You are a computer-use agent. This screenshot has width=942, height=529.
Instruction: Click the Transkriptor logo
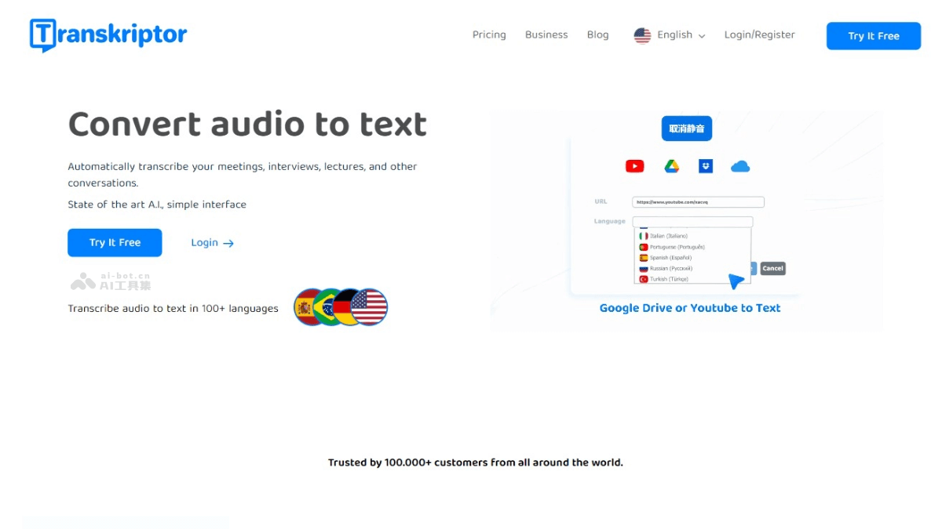click(108, 34)
